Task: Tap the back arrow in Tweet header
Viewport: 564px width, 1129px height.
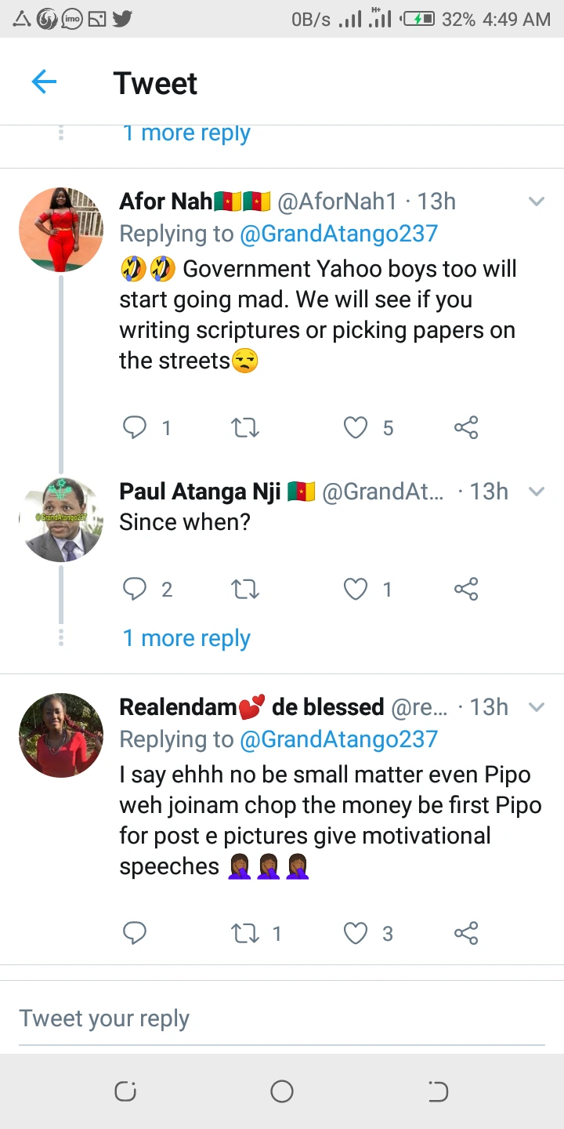Action: click(44, 82)
